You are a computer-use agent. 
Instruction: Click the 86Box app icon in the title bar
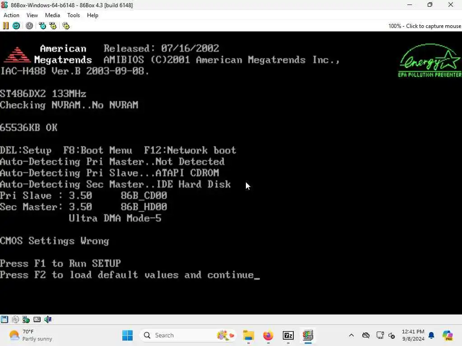5,5
